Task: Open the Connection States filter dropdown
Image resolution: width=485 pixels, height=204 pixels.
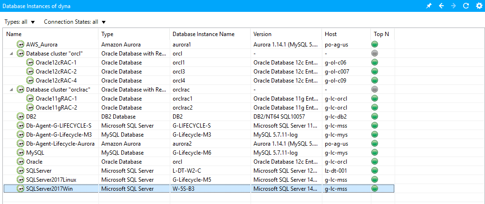Action: tap(75, 22)
